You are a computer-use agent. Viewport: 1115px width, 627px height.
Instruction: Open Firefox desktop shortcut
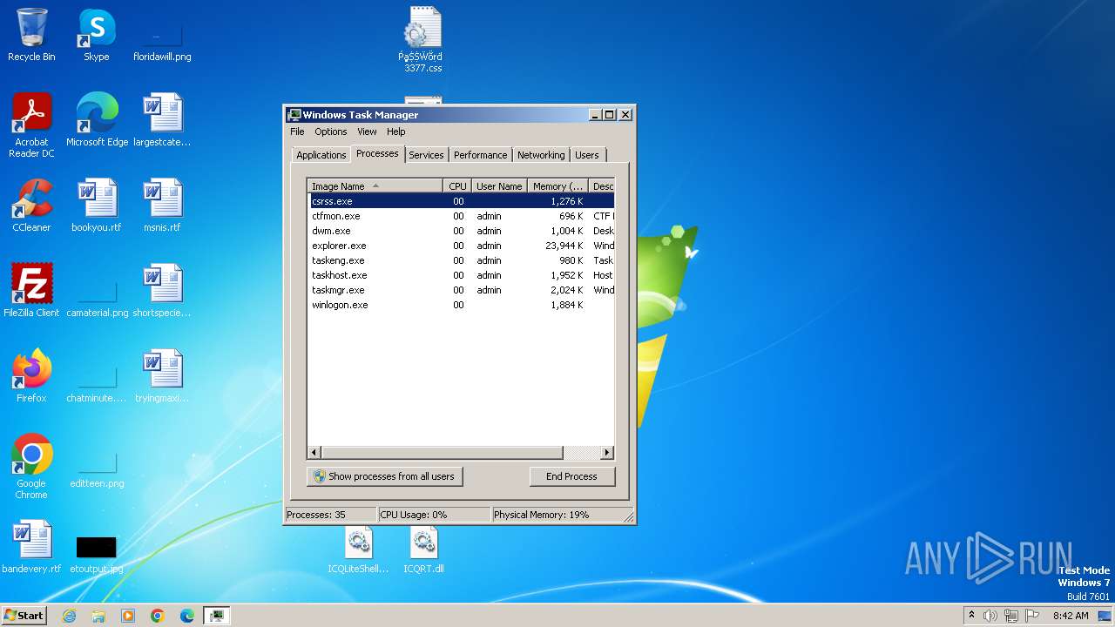pos(31,376)
